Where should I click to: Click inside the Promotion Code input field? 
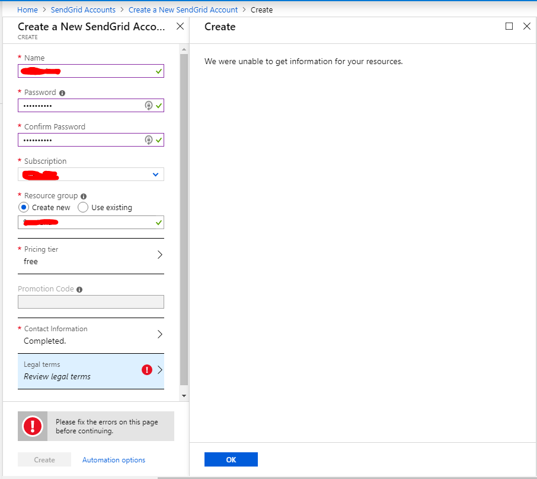pos(91,302)
